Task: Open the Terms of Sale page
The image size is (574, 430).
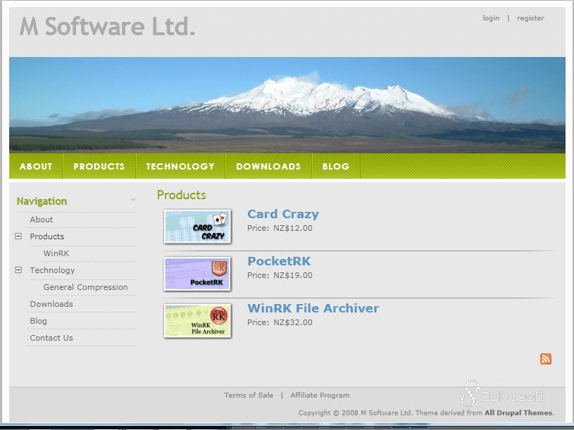Action: (249, 395)
